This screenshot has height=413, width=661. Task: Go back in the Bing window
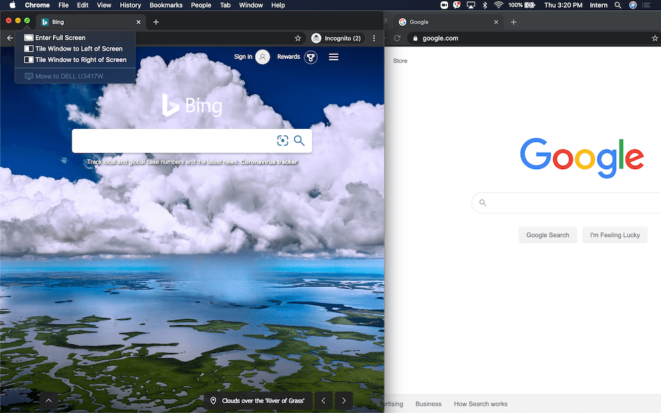10,38
